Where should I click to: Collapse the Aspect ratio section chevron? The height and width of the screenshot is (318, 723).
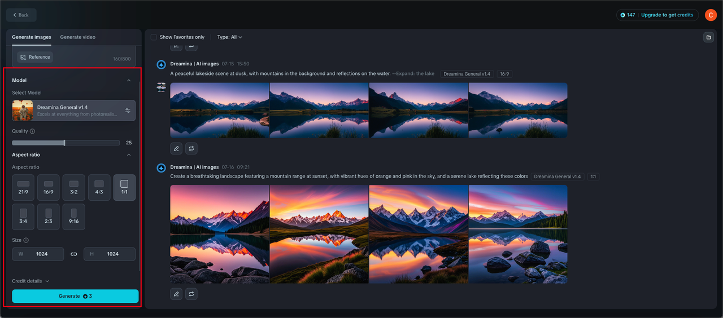[x=129, y=155]
